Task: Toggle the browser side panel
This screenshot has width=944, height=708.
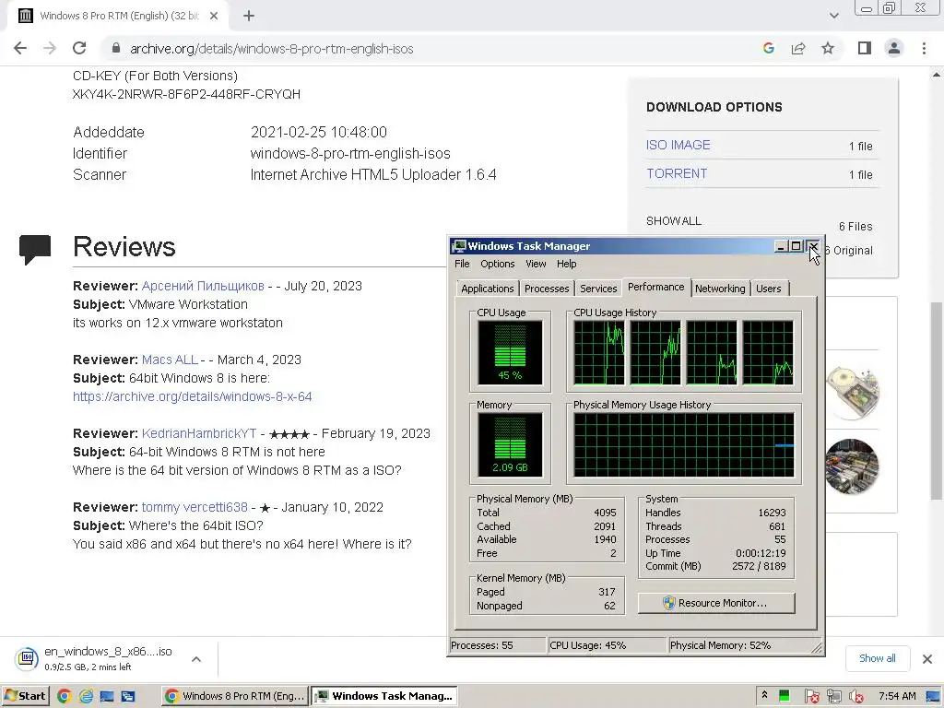Action: pyautogui.click(x=865, y=48)
